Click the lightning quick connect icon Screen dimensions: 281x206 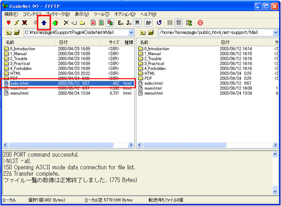tap(16, 23)
